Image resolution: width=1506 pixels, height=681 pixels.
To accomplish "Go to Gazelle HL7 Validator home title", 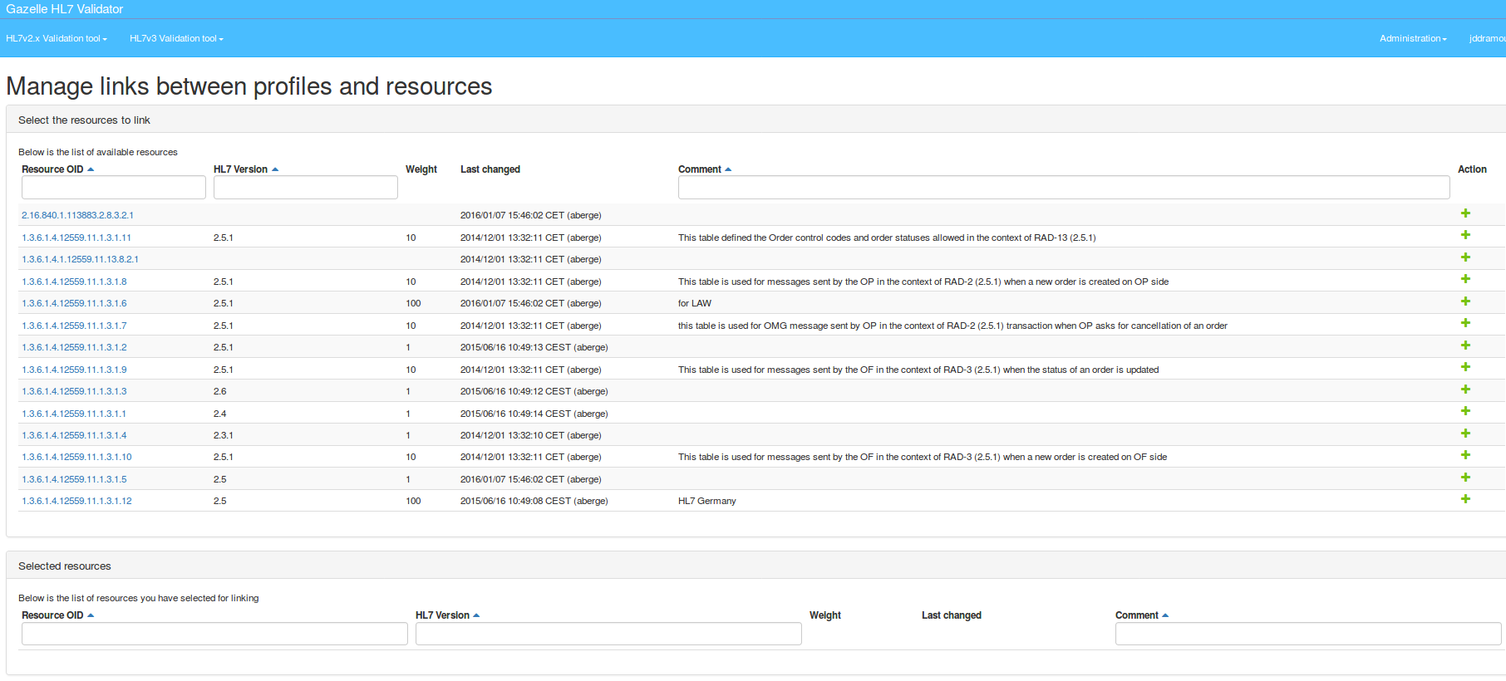I will pyautogui.click(x=64, y=9).
